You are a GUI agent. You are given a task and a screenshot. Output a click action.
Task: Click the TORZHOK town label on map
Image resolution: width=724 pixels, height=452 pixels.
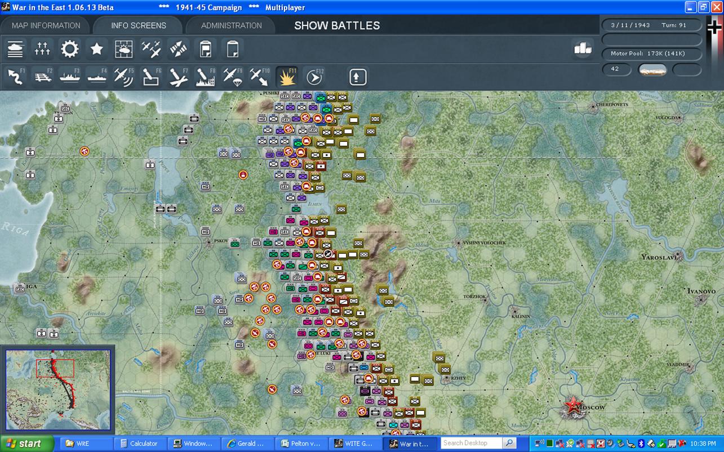474,296
